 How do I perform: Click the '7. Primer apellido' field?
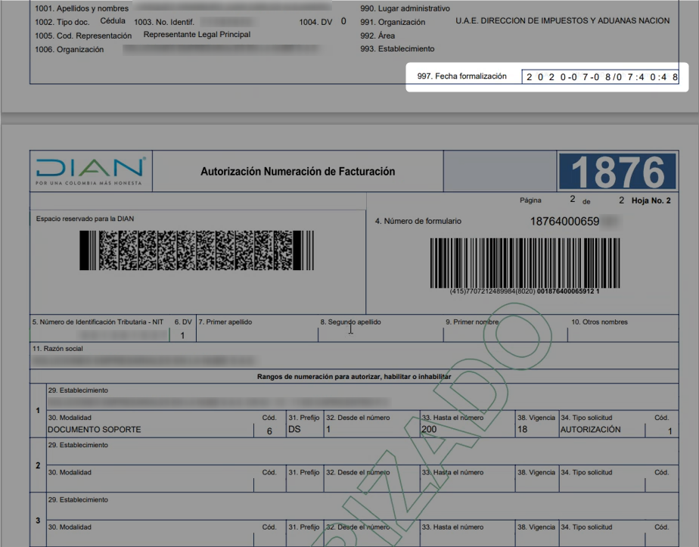click(x=257, y=328)
